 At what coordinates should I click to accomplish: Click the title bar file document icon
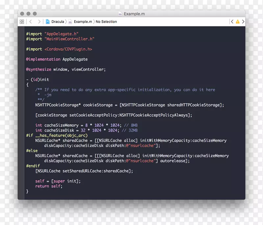(x=120, y=14)
